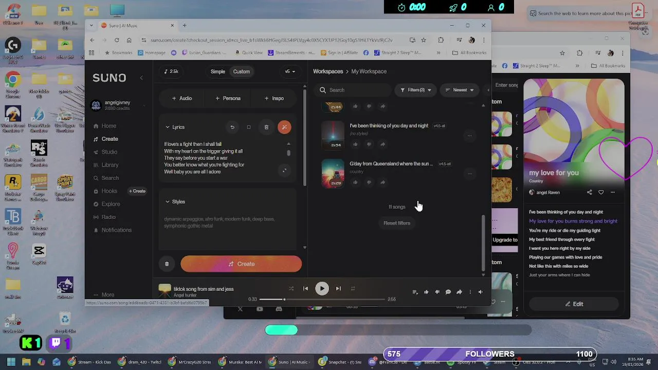Play the tiktok song track
The height and width of the screenshot is (370, 658).
click(322, 289)
